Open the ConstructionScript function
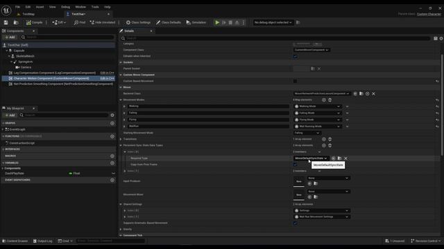The image size is (444, 249). click(22, 143)
